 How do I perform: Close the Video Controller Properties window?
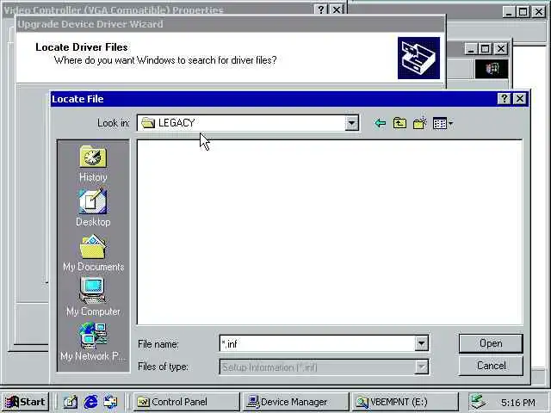[x=337, y=9]
